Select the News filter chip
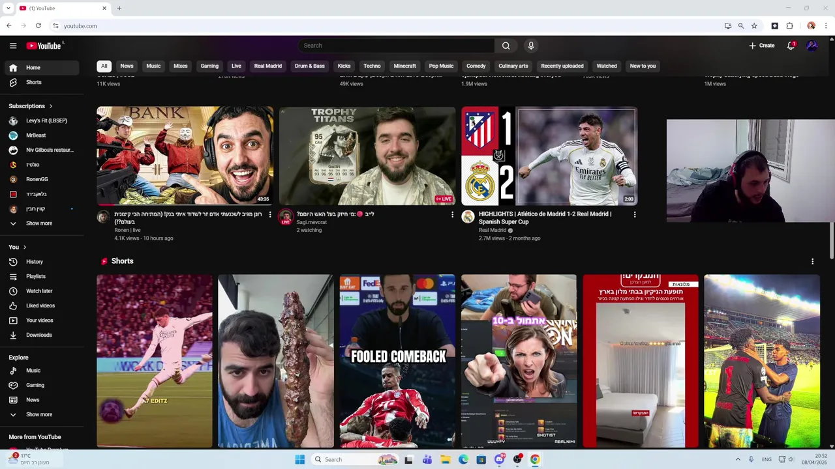Image resolution: width=835 pixels, height=469 pixels. [x=127, y=66]
